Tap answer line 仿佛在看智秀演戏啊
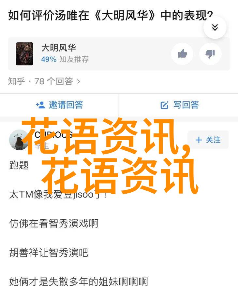Image resolution: width=238 pixels, height=302 pixels. (x=54, y=224)
